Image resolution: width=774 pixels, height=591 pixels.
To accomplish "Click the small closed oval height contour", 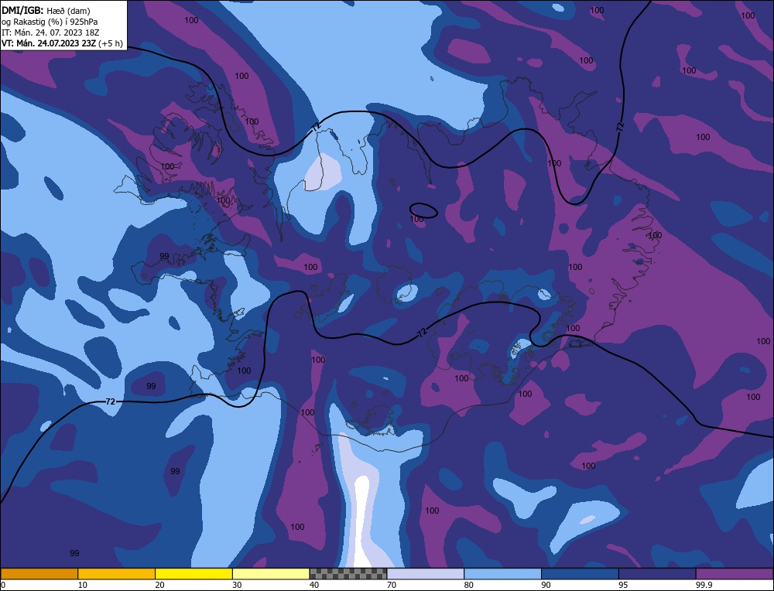I will click(x=423, y=210).
